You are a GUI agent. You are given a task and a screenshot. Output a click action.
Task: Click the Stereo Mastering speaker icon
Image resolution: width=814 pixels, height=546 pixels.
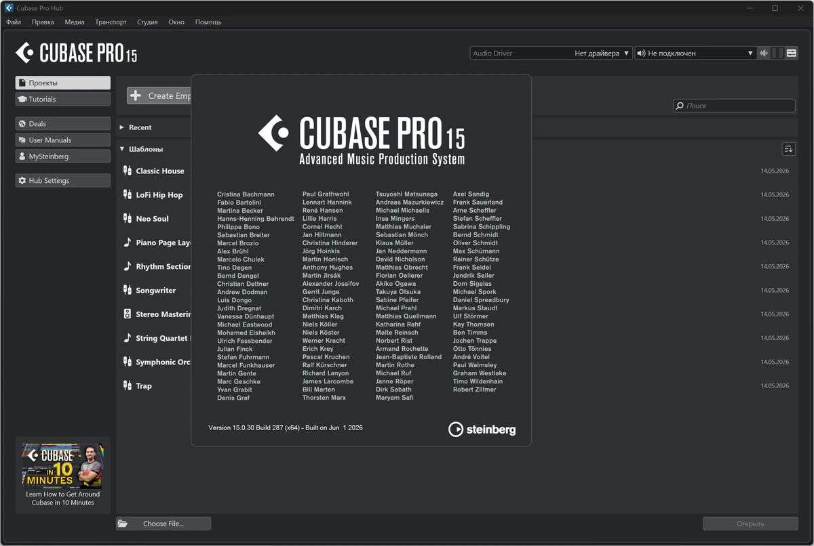pyautogui.click(x=127, y=314)
